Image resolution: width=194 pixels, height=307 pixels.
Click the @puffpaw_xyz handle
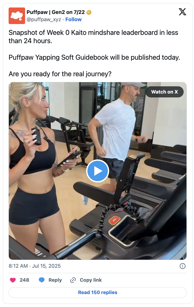click(44, 19)
